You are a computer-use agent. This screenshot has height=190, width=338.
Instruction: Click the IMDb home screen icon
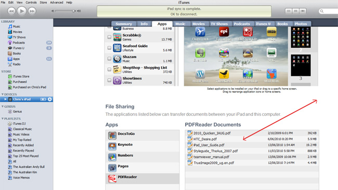[271, 32]
